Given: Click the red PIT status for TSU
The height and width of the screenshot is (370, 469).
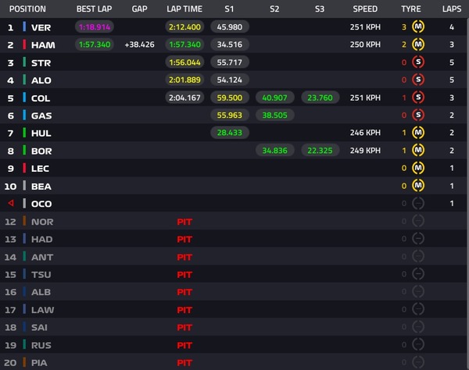Looking at the screenshot, I should 184,275.
